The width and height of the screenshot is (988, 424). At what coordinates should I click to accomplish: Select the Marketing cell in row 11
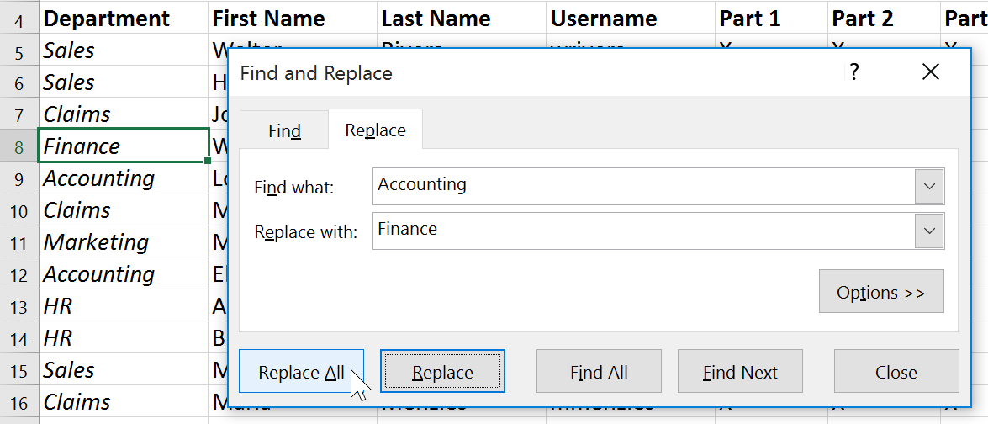123,242
